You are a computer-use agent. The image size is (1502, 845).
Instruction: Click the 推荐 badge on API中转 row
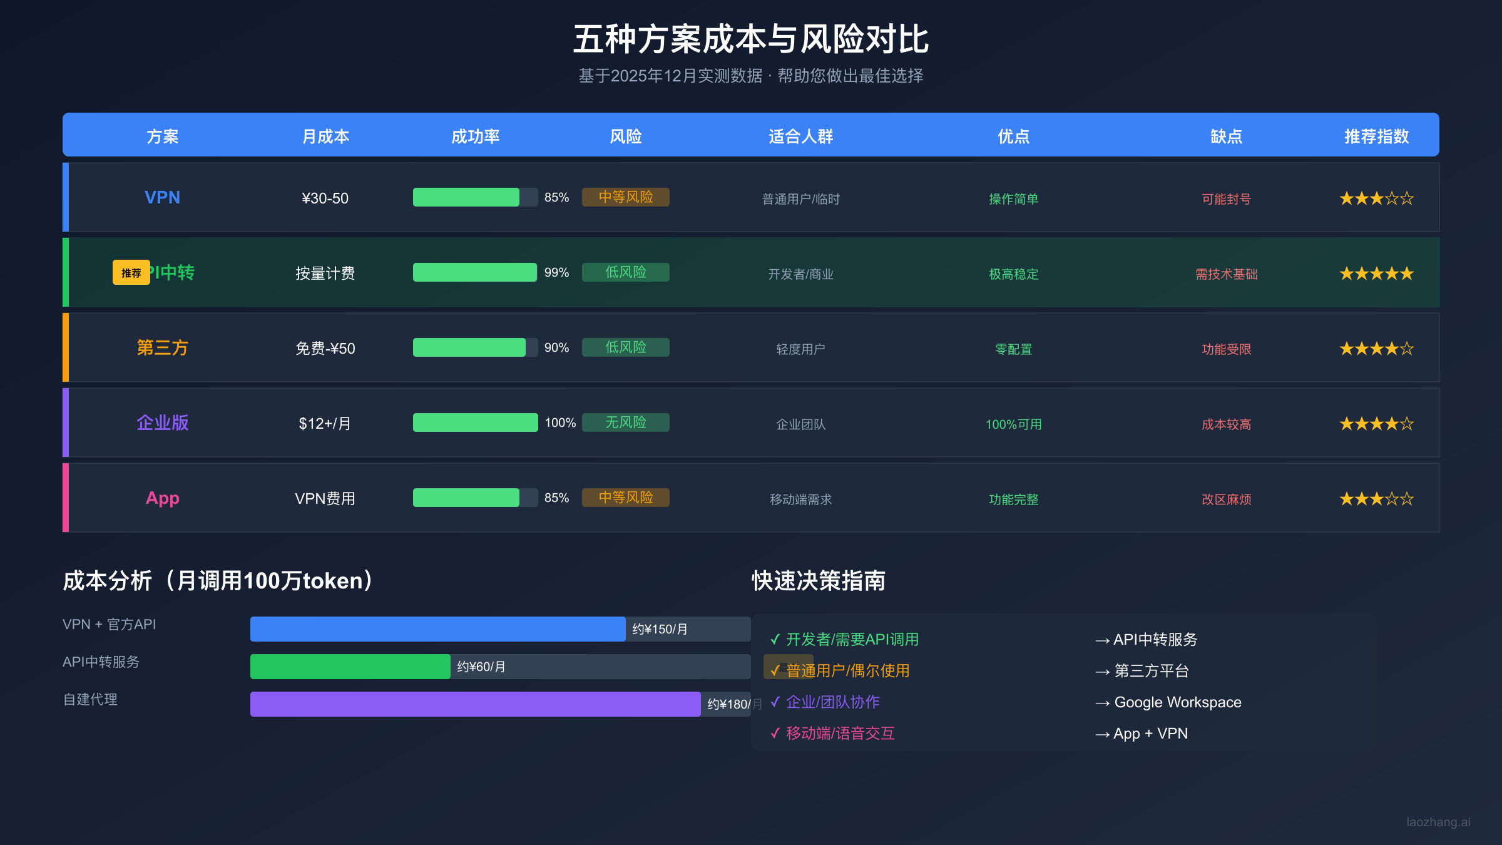click(x=131, y=272)
